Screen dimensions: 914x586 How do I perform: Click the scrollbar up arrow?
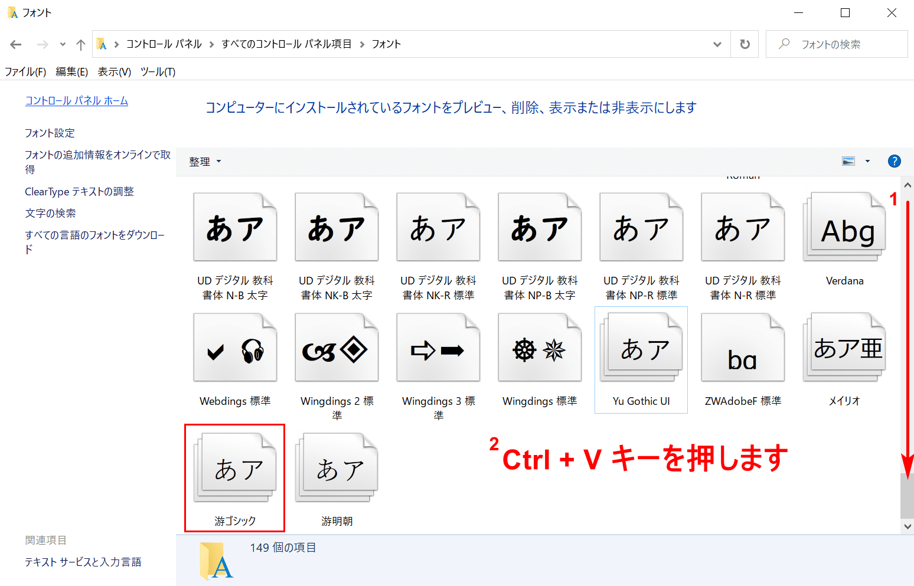point(908,185)
